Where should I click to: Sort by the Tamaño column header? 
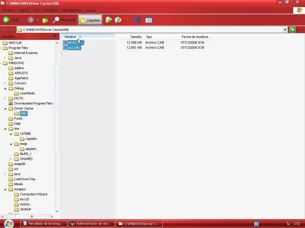129,37
